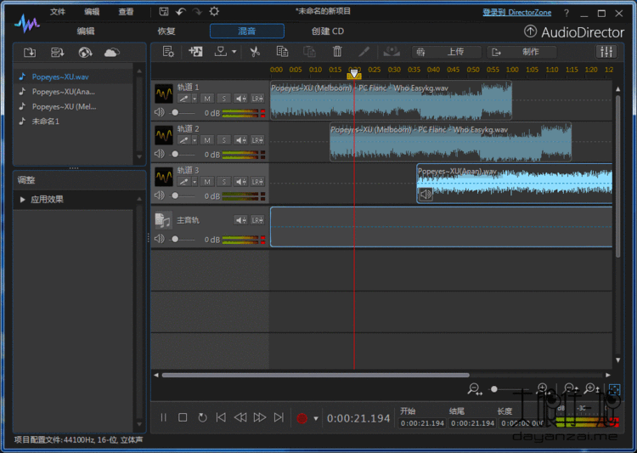Open the download from web globe icon
The height and width of the screenshot is (453, 637).
tap(85, 53)
